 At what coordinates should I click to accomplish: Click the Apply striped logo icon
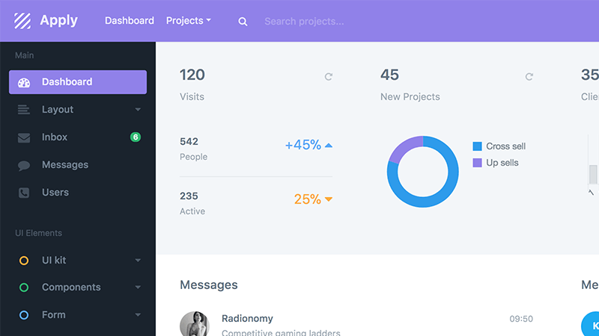(x=22, y=21)
